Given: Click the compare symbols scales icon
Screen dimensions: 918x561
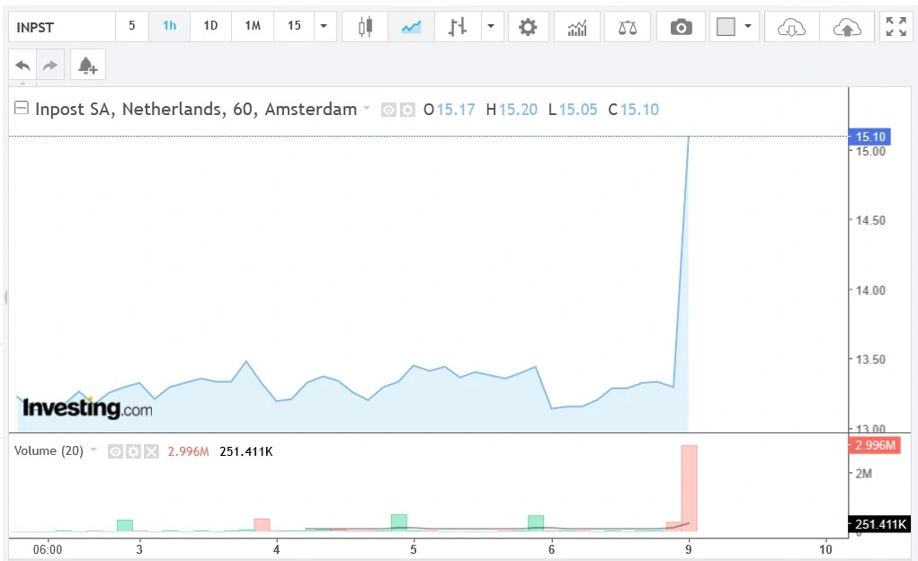Looking at the screenshot, I should (x=628, y=26).
